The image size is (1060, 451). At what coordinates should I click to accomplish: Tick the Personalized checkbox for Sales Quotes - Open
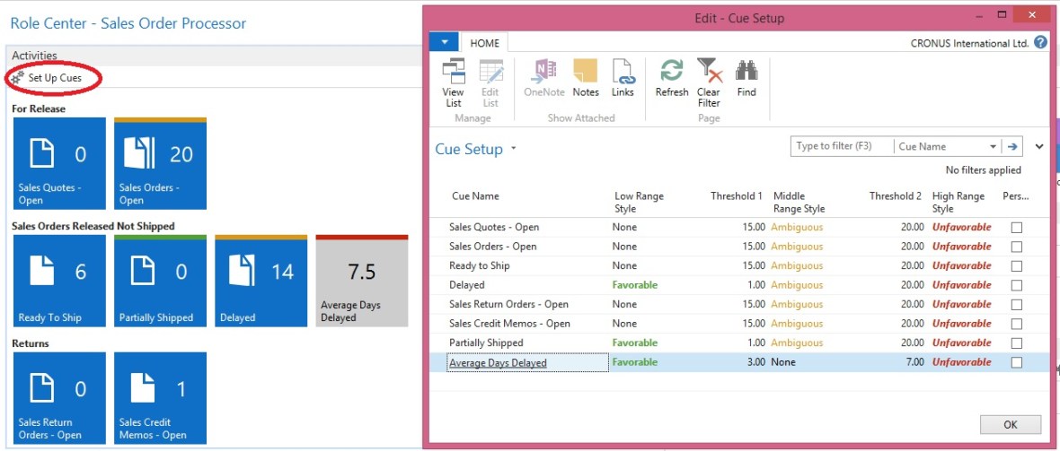click(1016, 228)
